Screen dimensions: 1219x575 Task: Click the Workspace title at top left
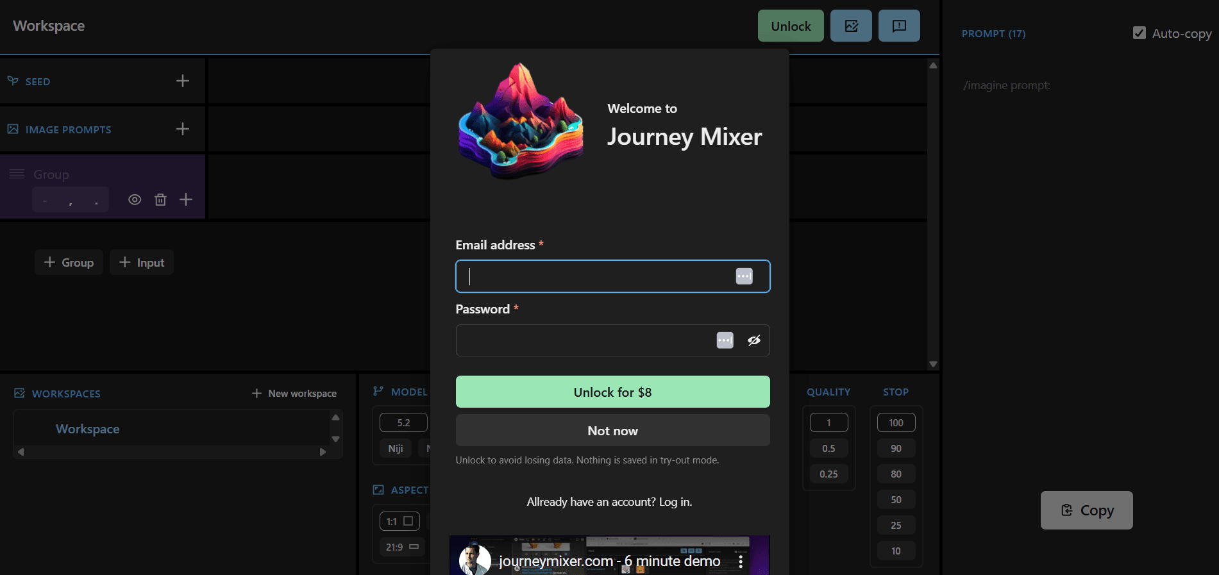[49, 26]
